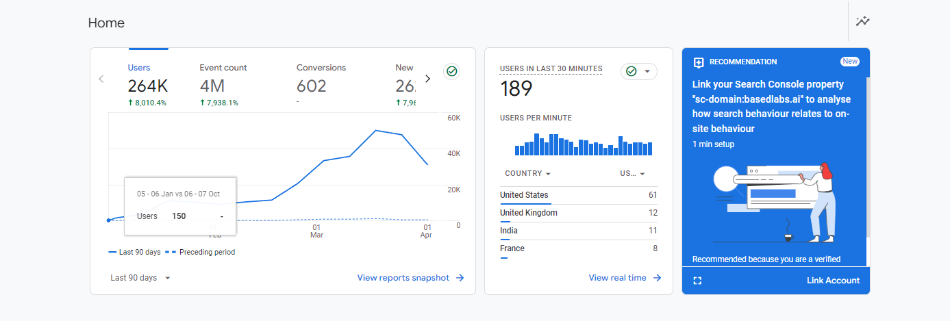This screenshot has height=321, width=950.
Task: Click the United States country row
Action: [579, 196]
